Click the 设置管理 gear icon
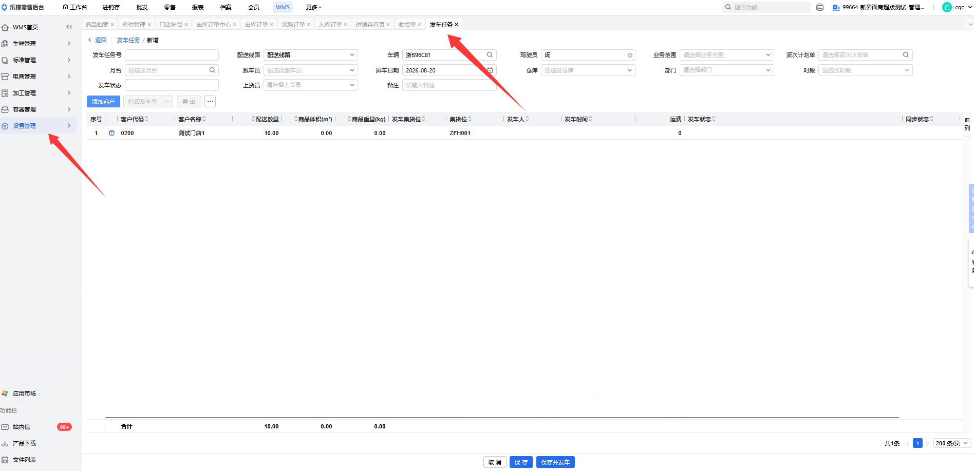The image size is (974, 471). click(x=5, y=126)
